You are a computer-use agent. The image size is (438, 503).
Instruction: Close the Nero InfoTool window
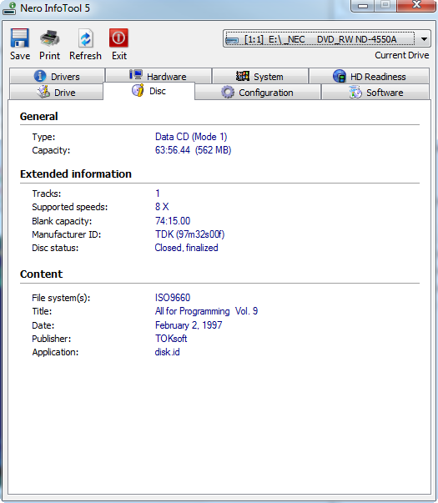pos(416,5)
